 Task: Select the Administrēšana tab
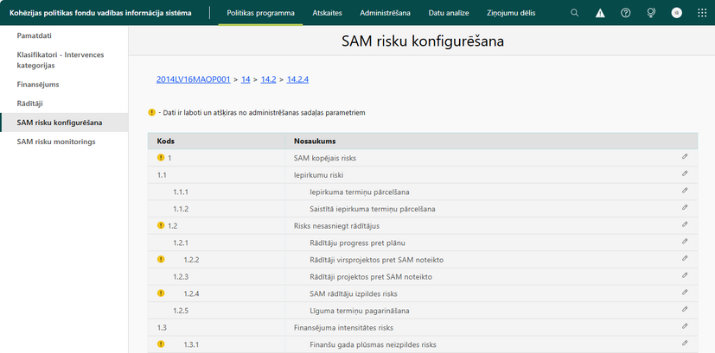pyautogui.click(x=386, y=13)
